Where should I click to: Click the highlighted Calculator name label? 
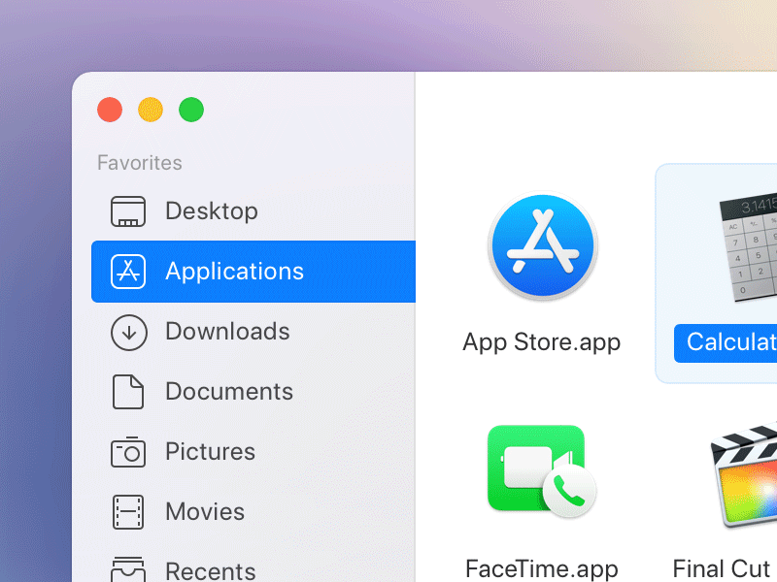733,342
